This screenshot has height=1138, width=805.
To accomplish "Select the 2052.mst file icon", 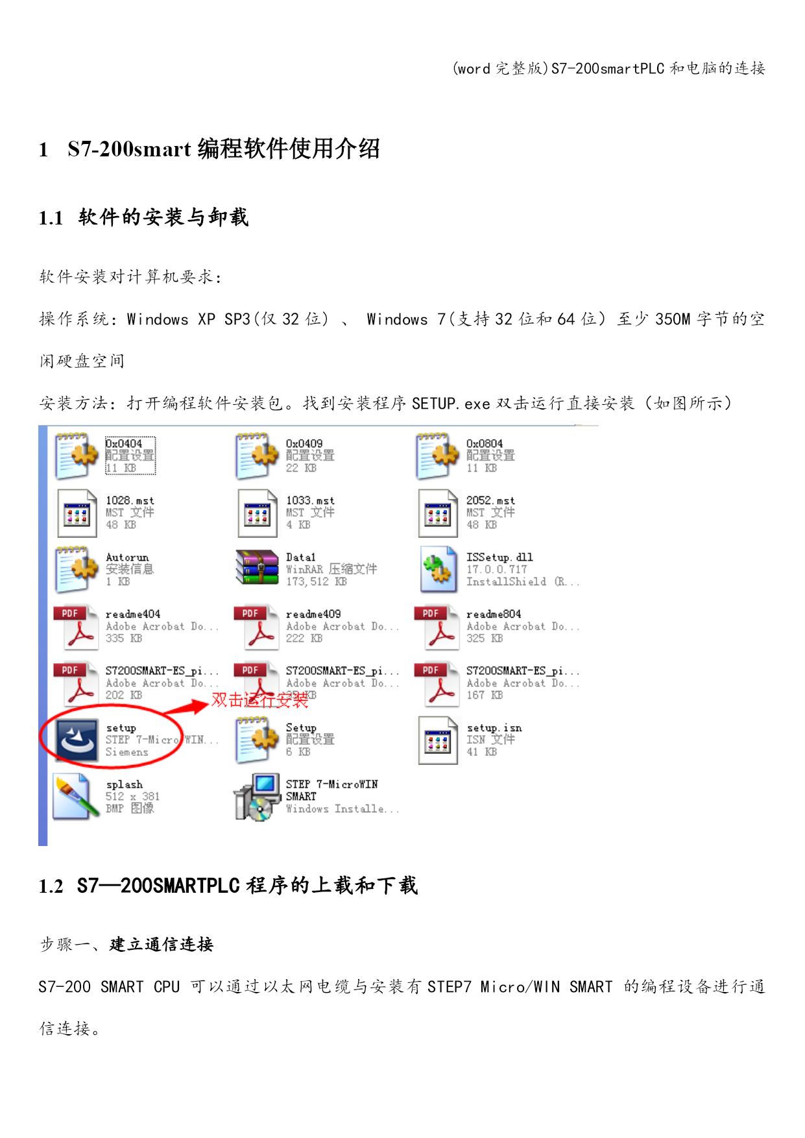I will [x=438, y=513].
